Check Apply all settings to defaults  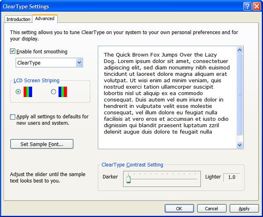click(12, 117)
